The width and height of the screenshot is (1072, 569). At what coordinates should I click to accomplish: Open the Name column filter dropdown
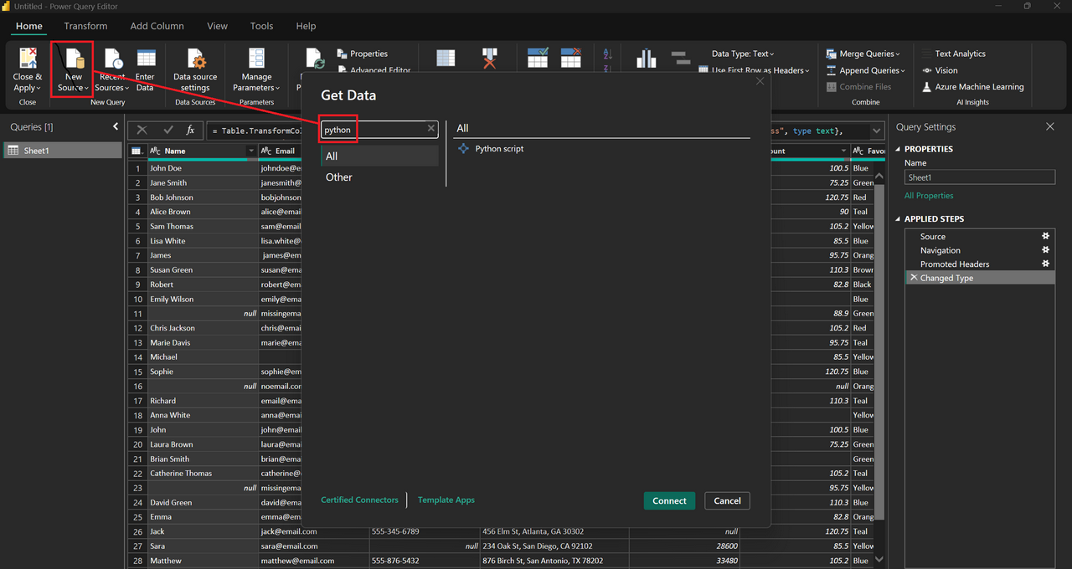coord(251,151)
